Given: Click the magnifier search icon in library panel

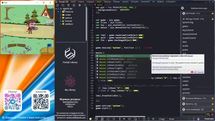Looking at the screenshot, I should tap(208, 114).
